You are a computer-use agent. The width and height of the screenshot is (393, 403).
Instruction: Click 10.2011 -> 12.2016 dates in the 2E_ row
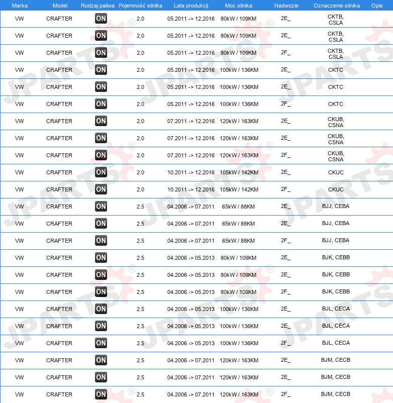pyautogui.click(x=191, y=172)
